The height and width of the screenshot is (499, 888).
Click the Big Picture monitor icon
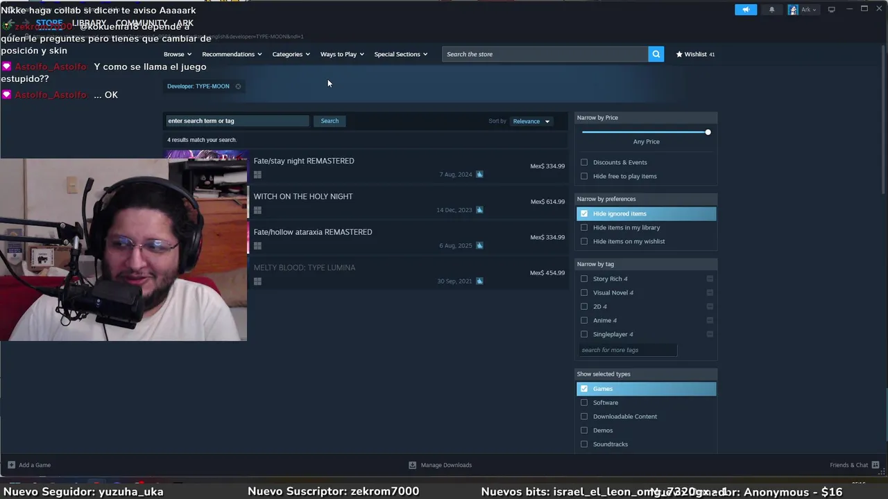coord(831,10)
